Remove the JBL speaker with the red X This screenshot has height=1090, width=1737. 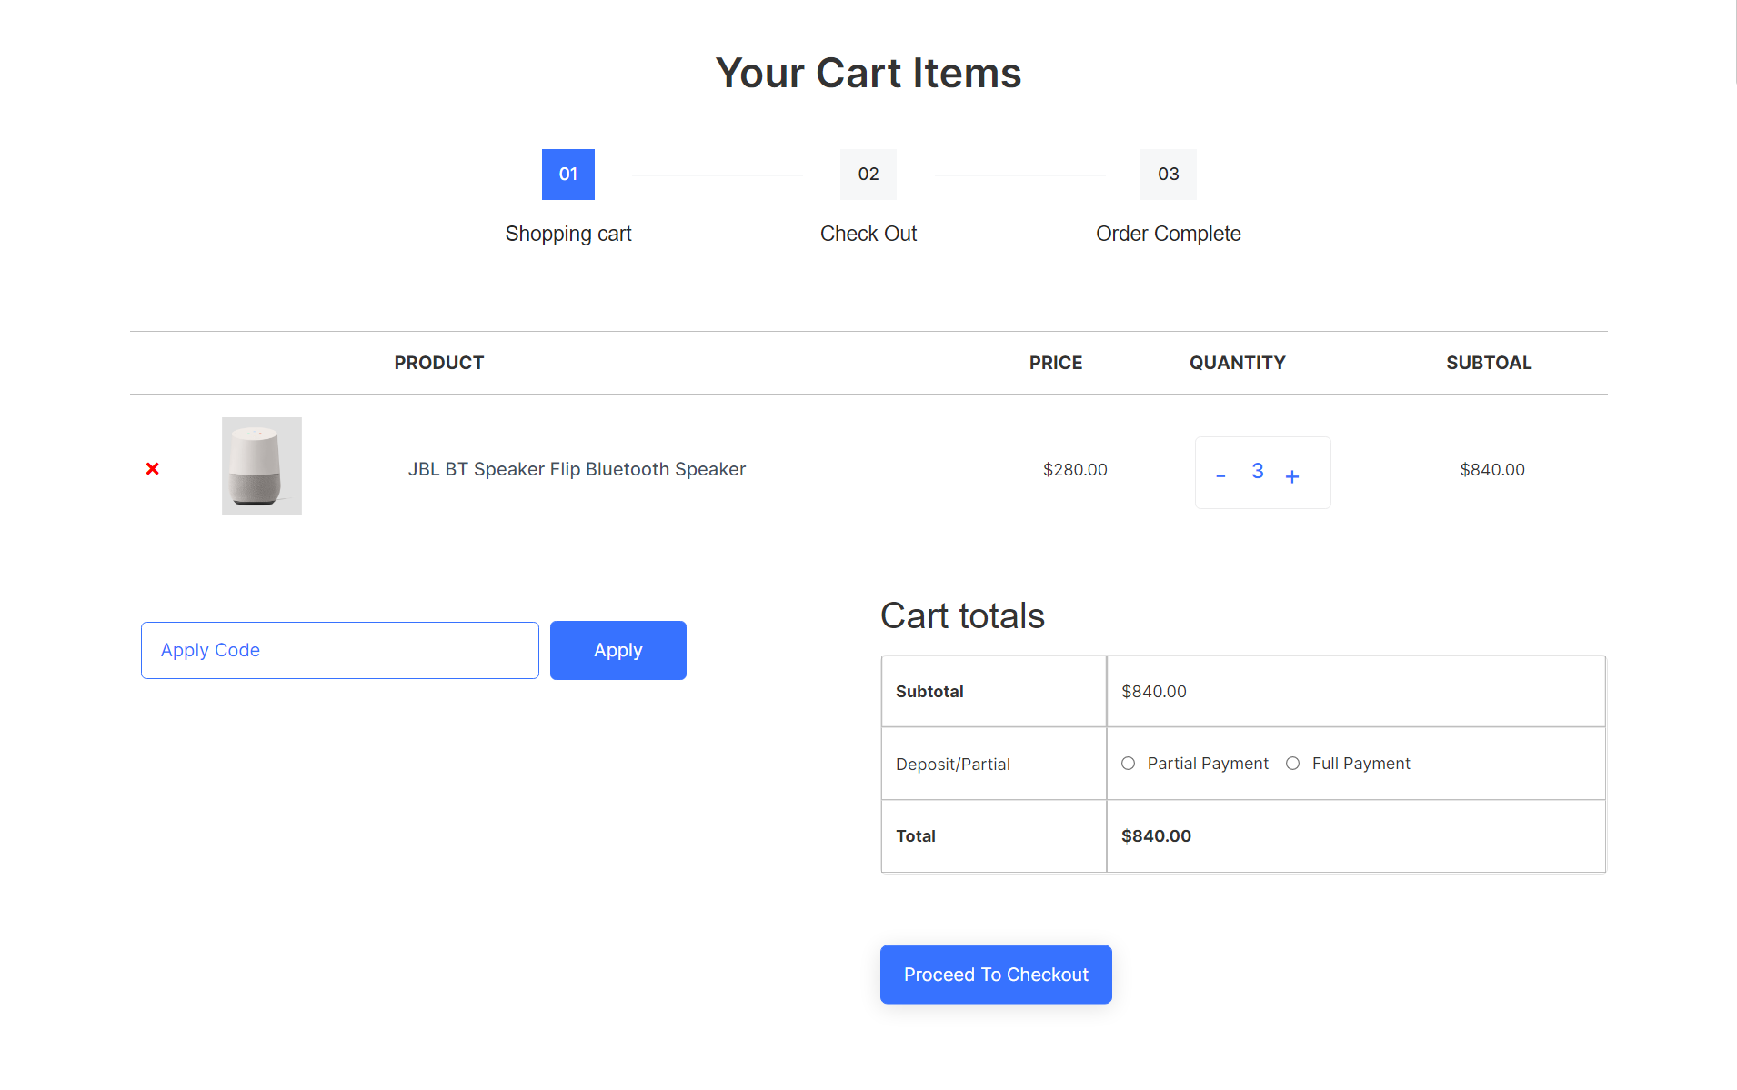(x=153, y=469)
